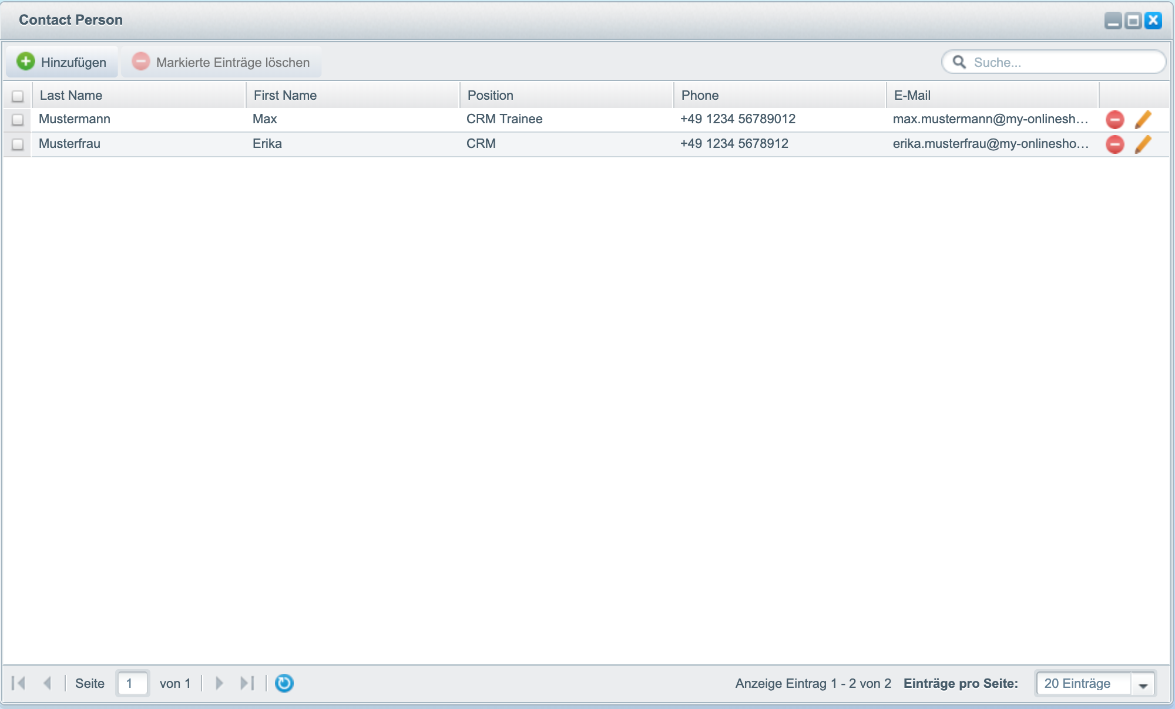Screen dimensions: 1175x709
Task: Go to the previous page arrow
Action: click(48, 683)
